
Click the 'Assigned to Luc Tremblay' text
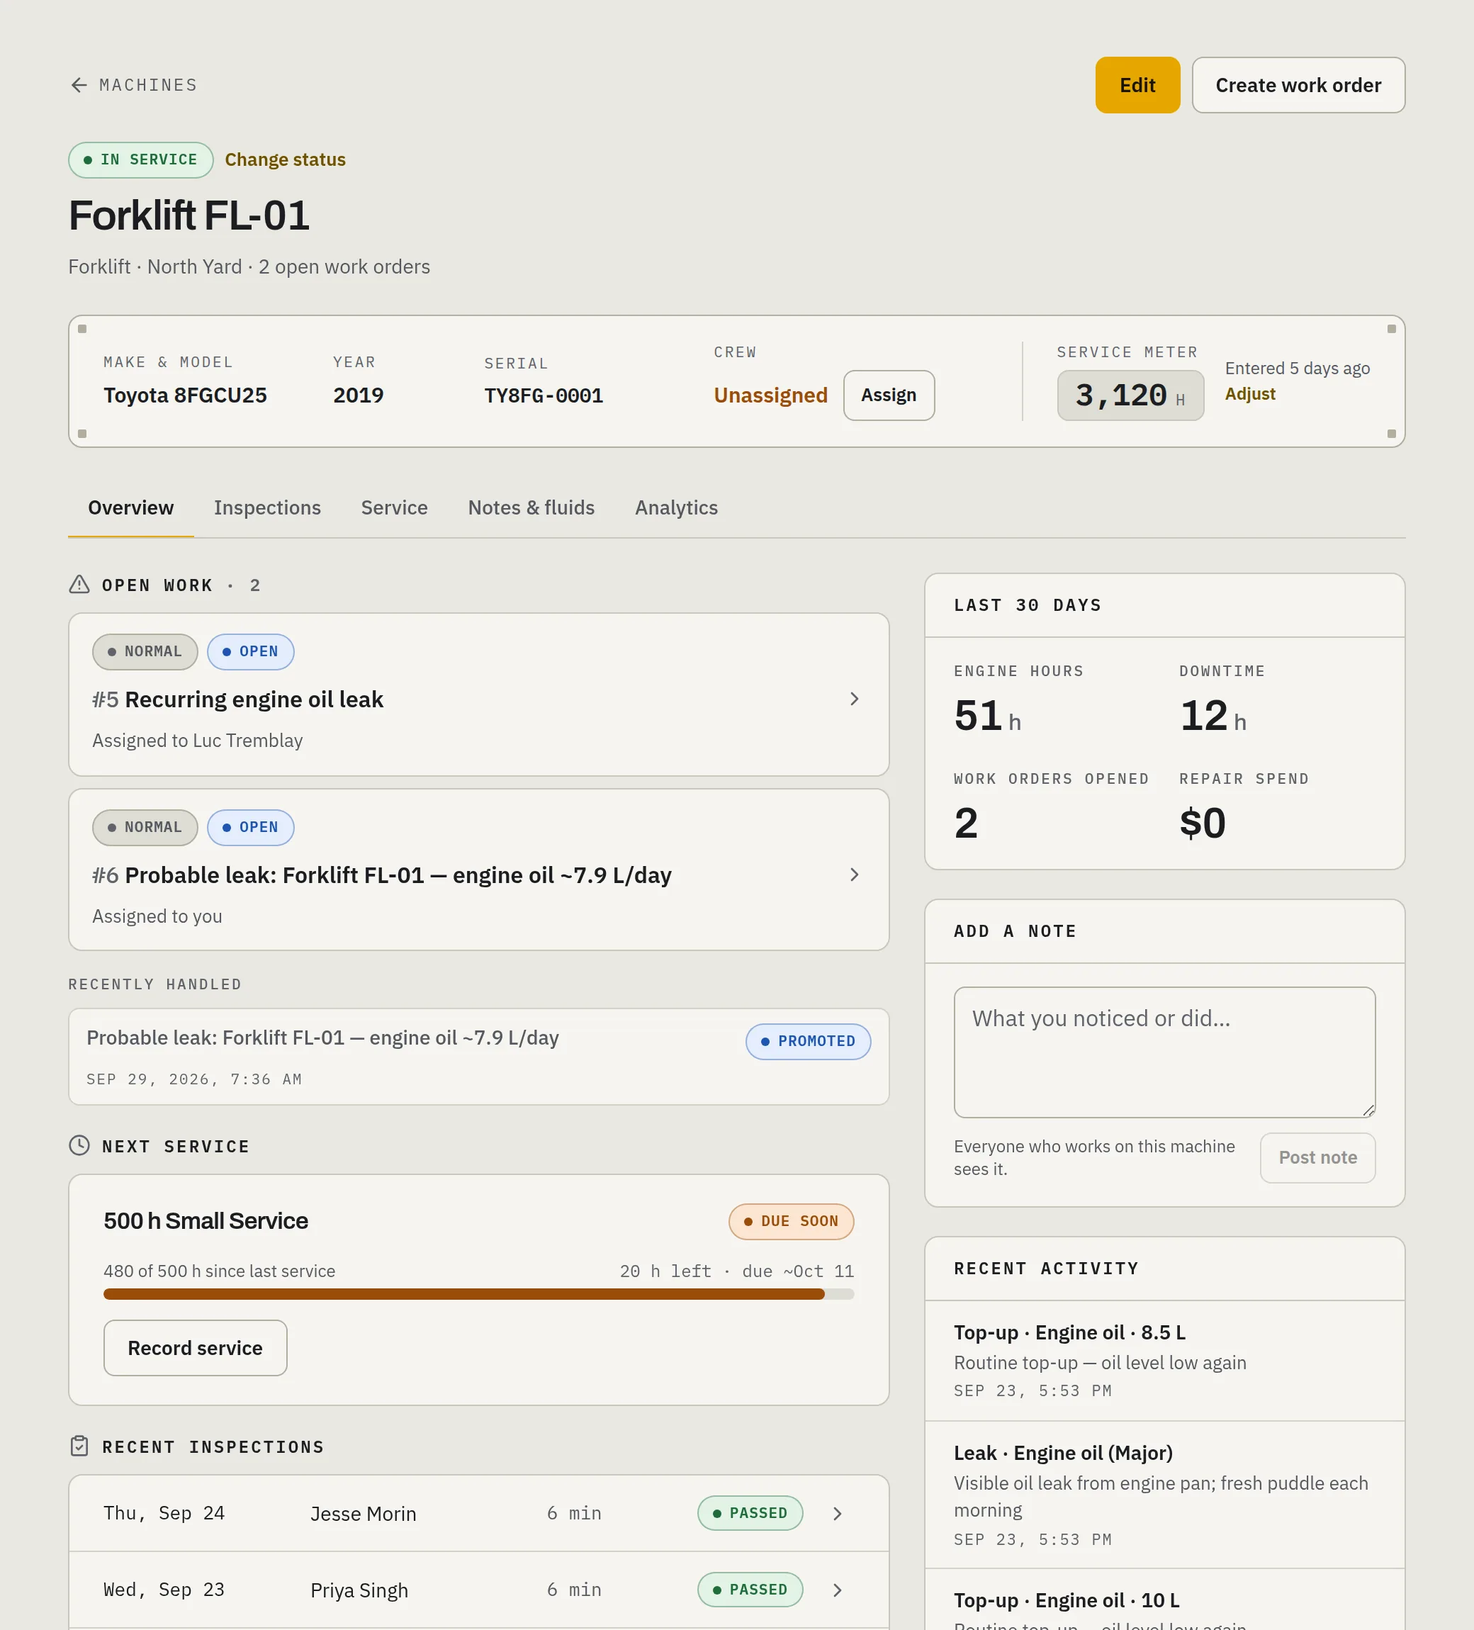click(x=197, y=741)
